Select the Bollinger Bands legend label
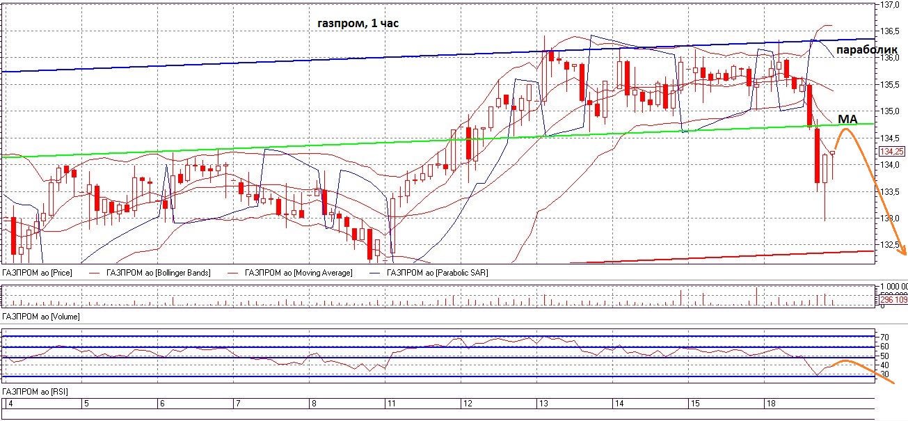The width and height of the screenshot is (908, 421). coord(159,273)
